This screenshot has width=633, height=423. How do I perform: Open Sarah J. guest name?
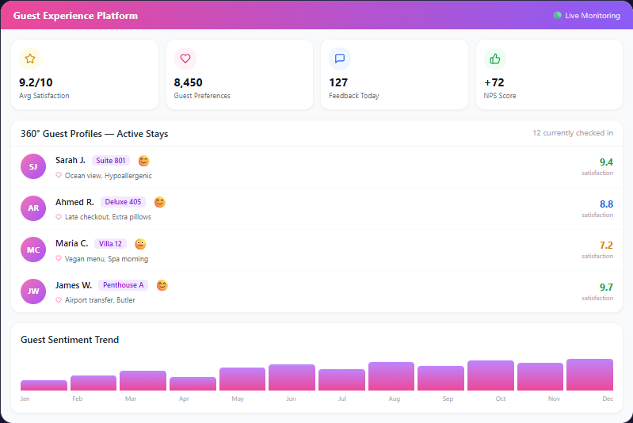71,160
